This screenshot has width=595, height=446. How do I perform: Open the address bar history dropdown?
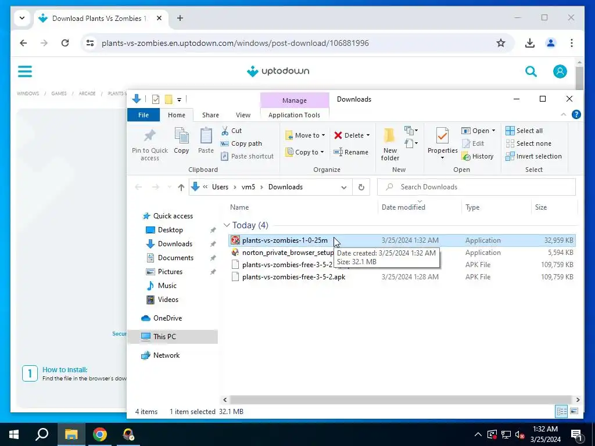click(344, 188)
